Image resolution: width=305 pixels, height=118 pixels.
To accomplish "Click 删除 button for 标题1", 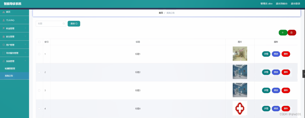I will coord(286,54).
